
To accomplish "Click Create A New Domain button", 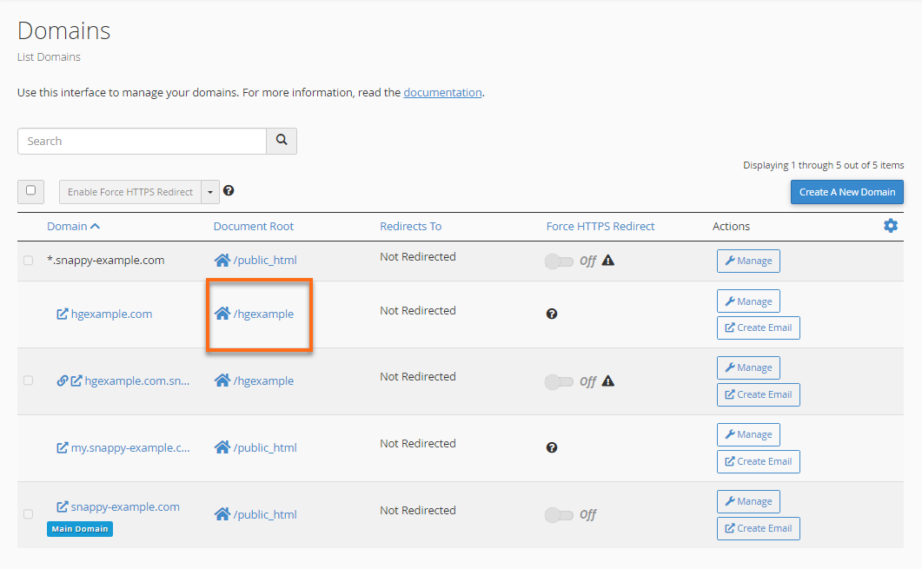I will click(x=846, y=192).
